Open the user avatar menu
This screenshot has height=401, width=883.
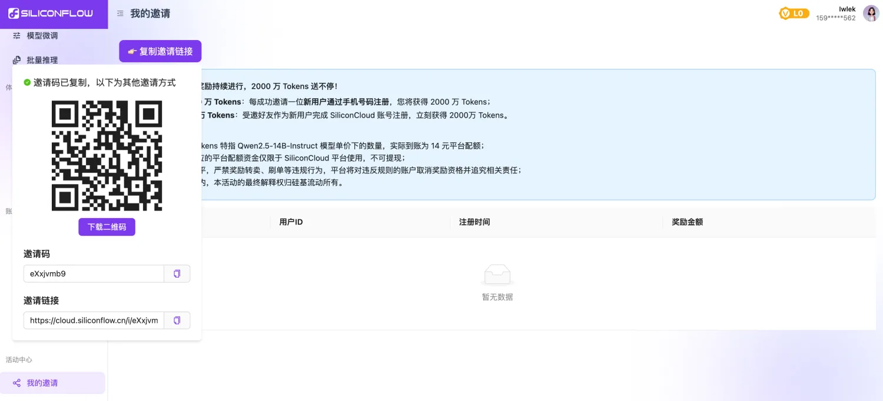(871, 14)
